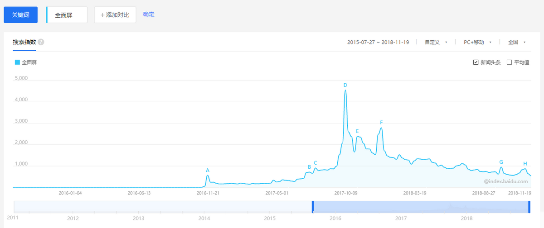544x228 pixels.
Task: Select news marker D at the peak
Action: click(345, 85)
